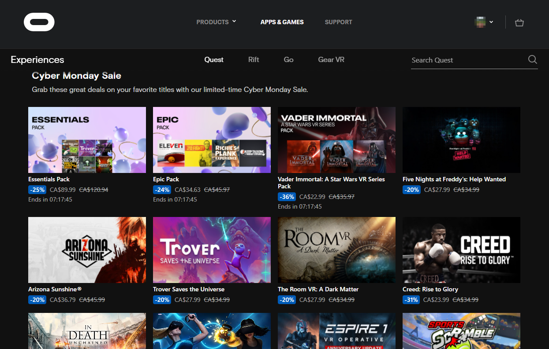Click the -31% badge on Creed
This screenshot has height=349, width=549.
point(411,300)
